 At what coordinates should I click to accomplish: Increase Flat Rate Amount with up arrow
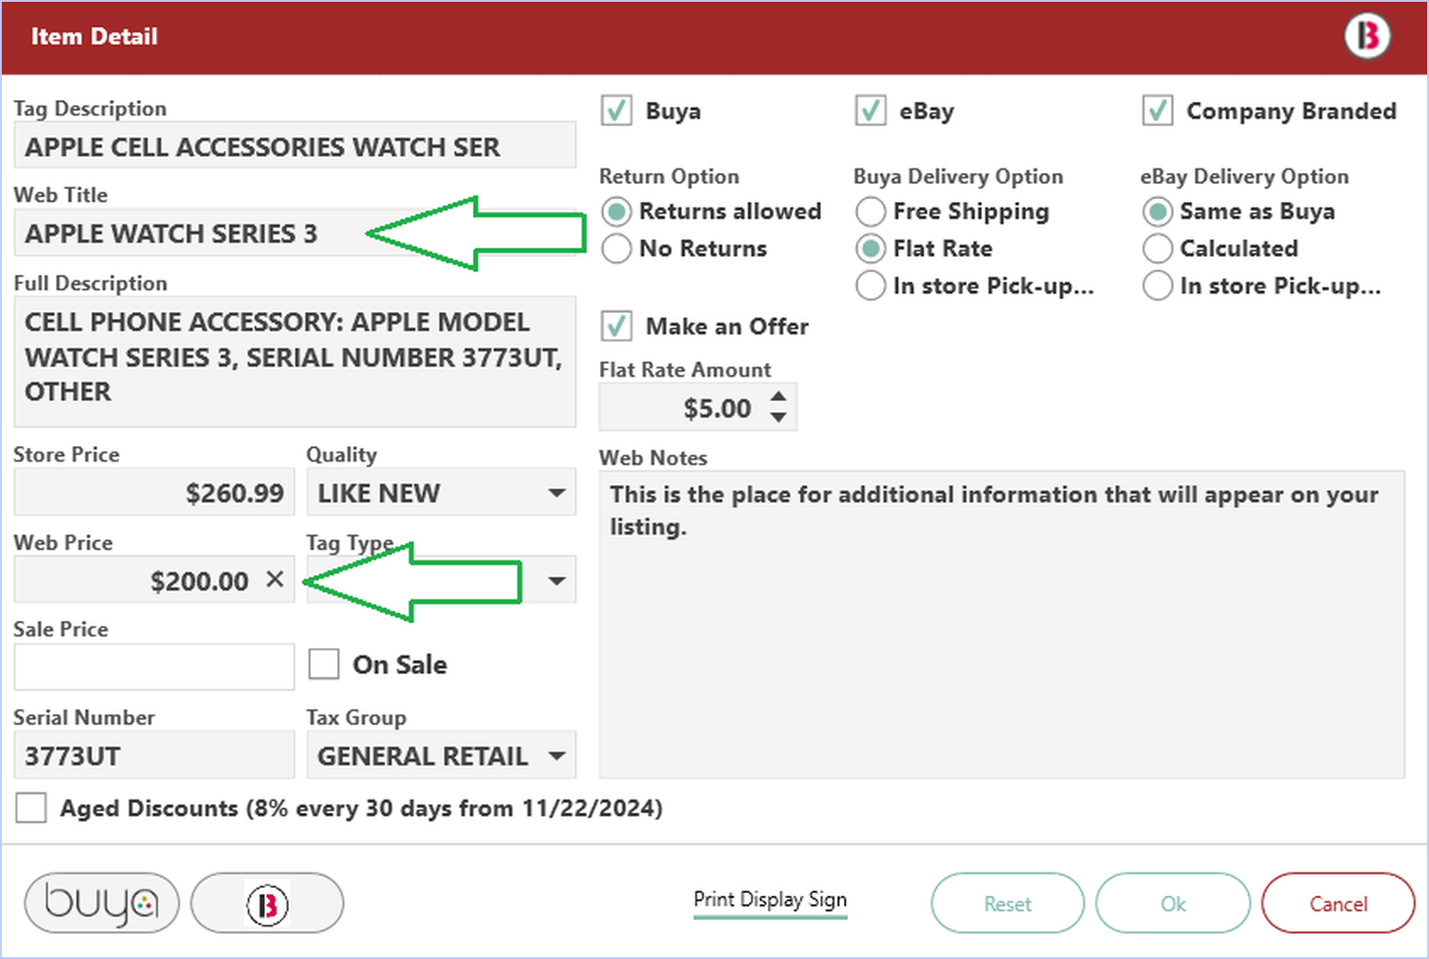(778, 396)
